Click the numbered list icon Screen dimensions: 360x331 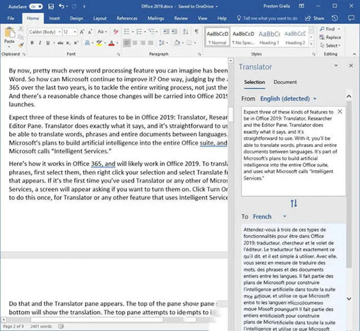[x=139, y=32]
